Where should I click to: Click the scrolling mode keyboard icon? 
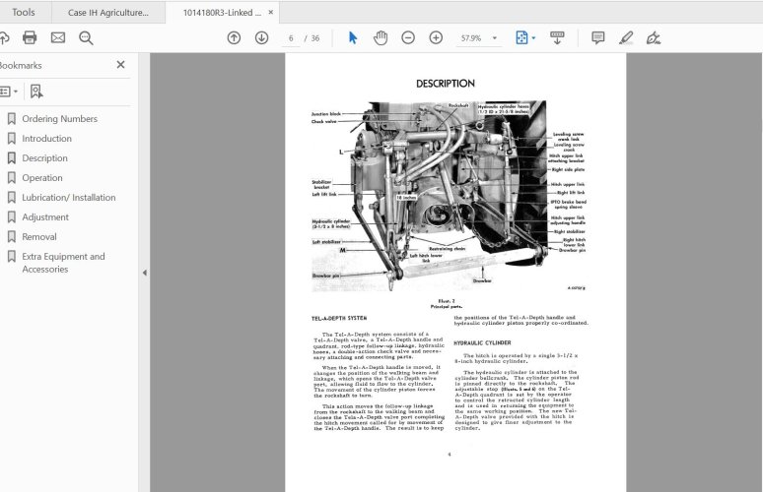tap(557, 37)
